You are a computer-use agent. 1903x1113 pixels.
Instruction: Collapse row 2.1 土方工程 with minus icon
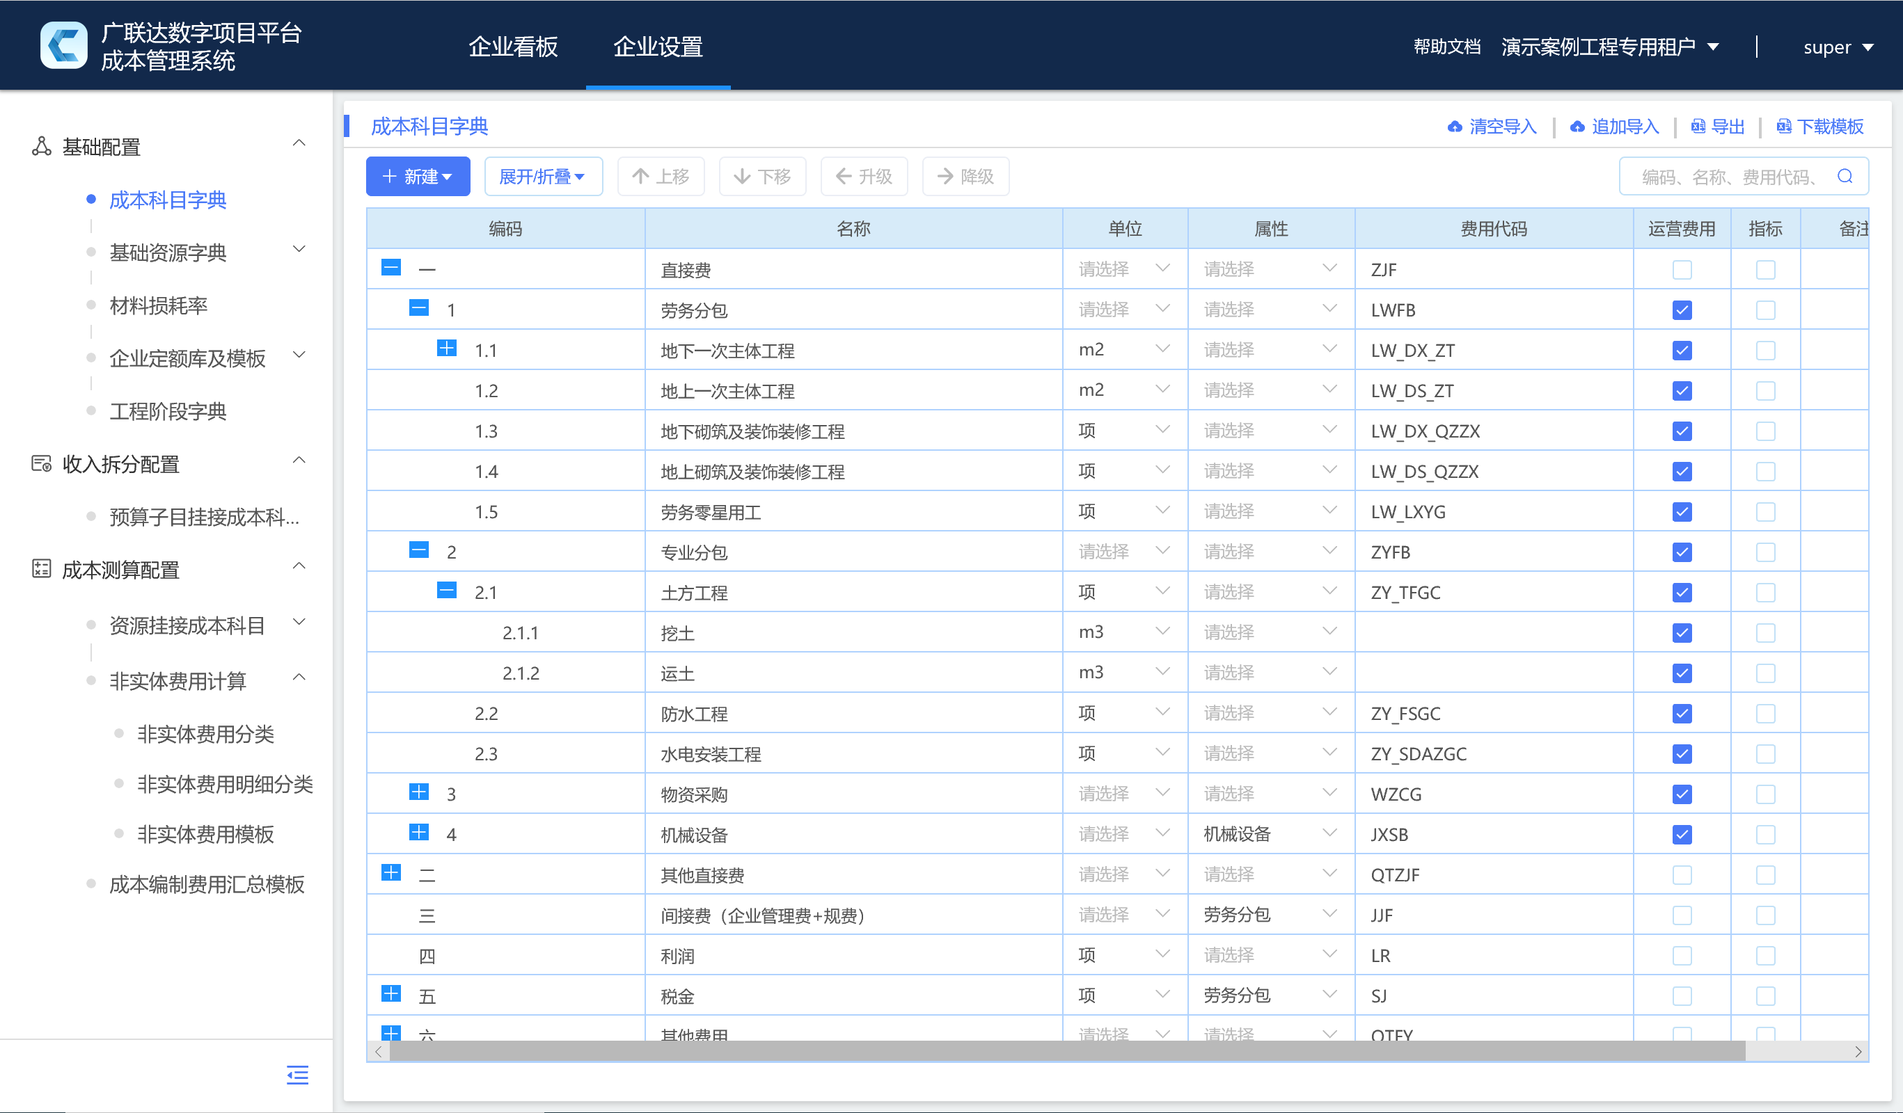point(447,591)
